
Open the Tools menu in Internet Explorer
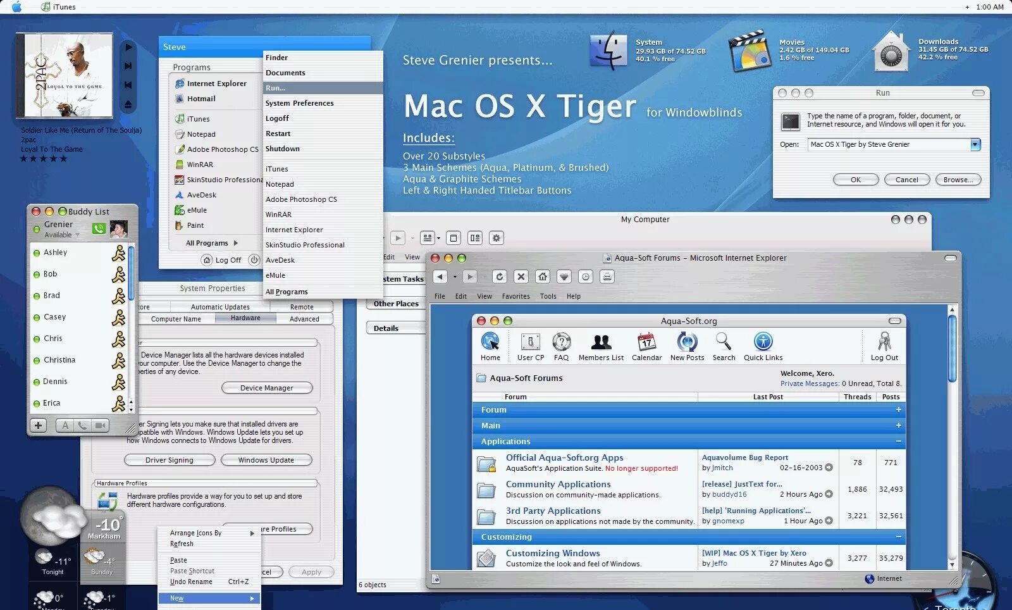click(x=548, y=296)
